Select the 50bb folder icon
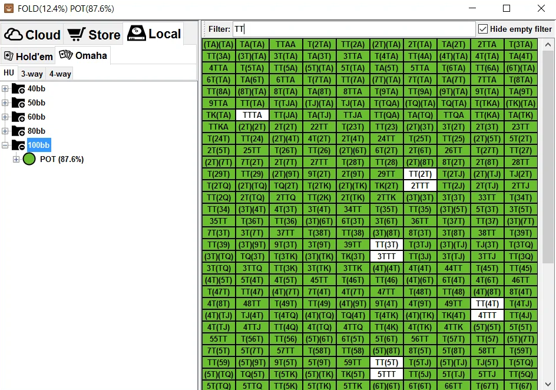 click(18, 103)
